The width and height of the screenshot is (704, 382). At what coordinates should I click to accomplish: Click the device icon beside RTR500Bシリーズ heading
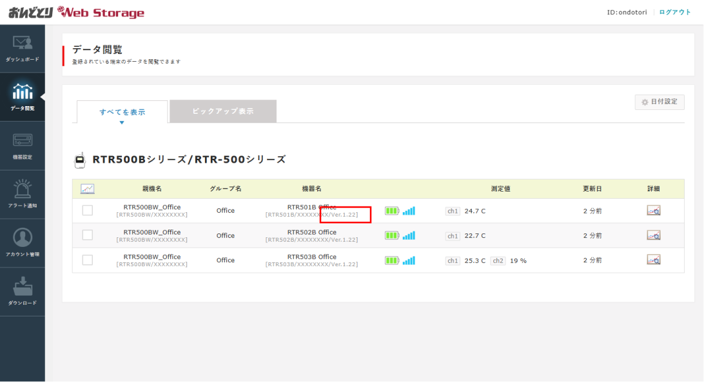coord(80,160)
